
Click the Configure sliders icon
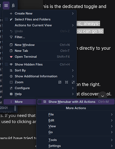click(11, 88)
